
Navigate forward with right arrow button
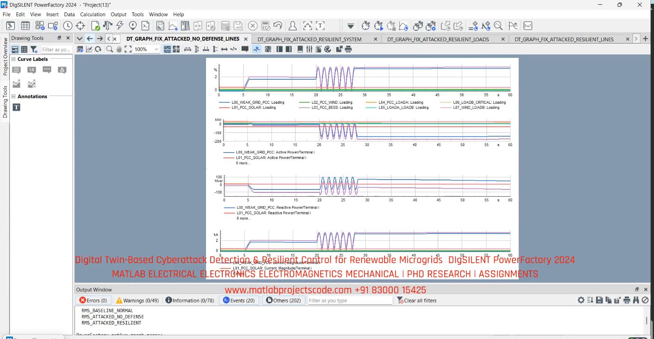[100, 39]
